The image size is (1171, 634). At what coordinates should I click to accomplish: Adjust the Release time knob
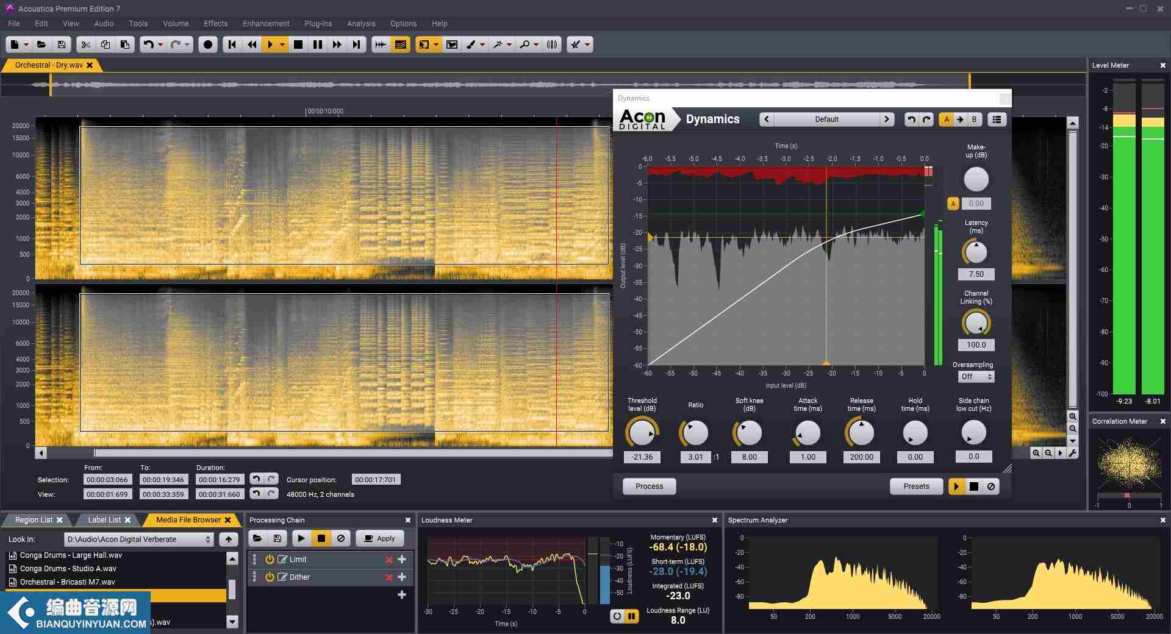pyautogui.click(x=861, y=433)
